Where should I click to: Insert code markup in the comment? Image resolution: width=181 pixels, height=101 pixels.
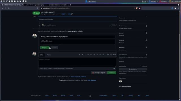coord(91,54)
